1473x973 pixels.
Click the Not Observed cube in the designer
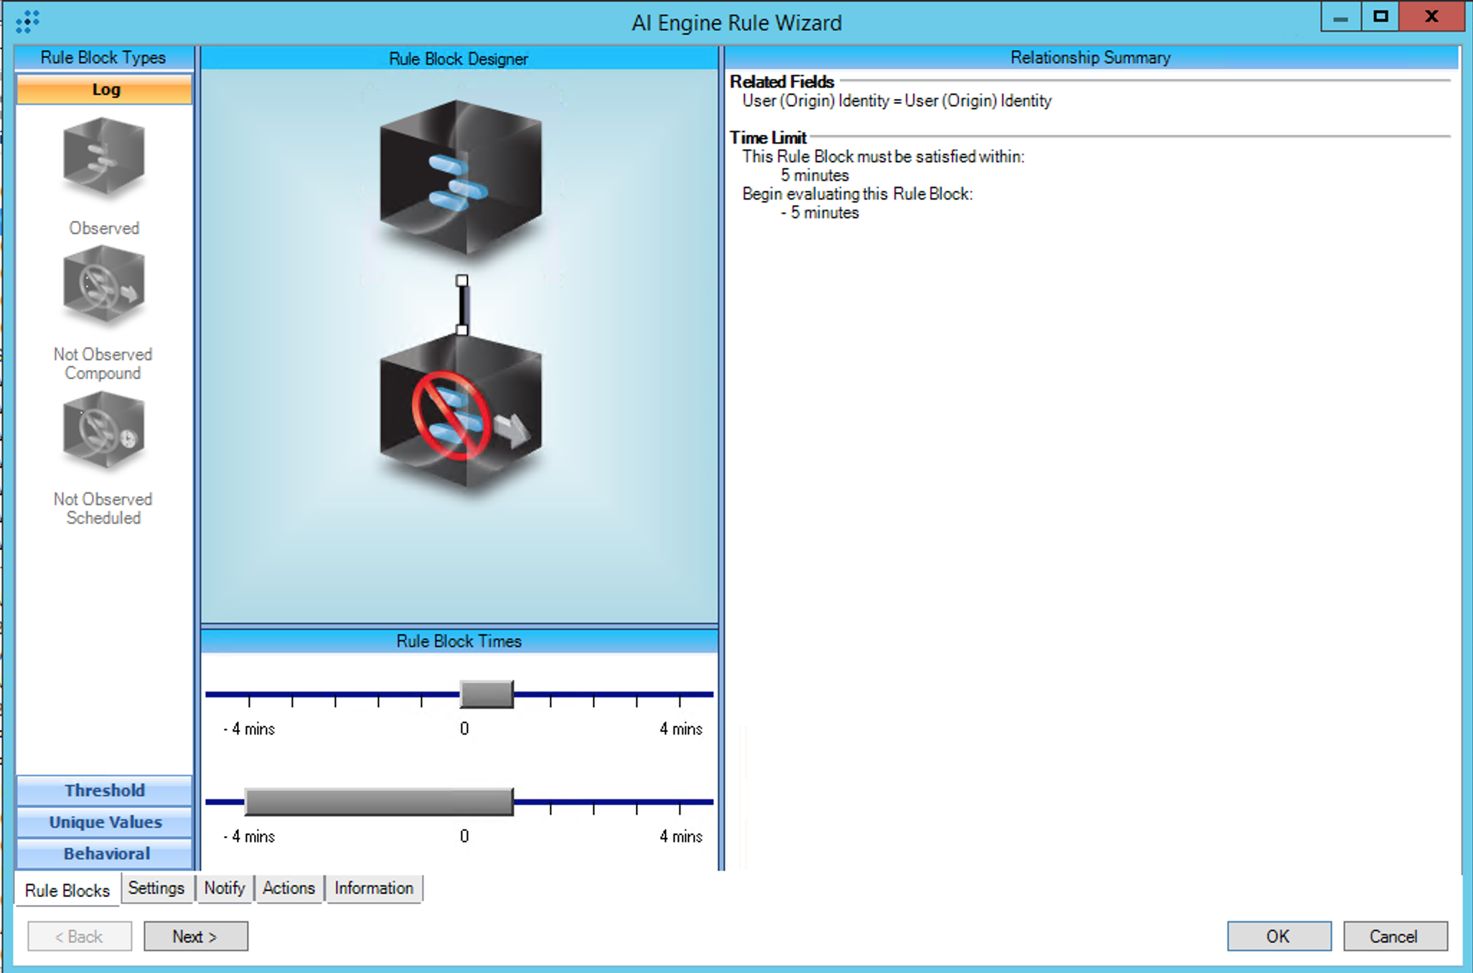point(460,414)
